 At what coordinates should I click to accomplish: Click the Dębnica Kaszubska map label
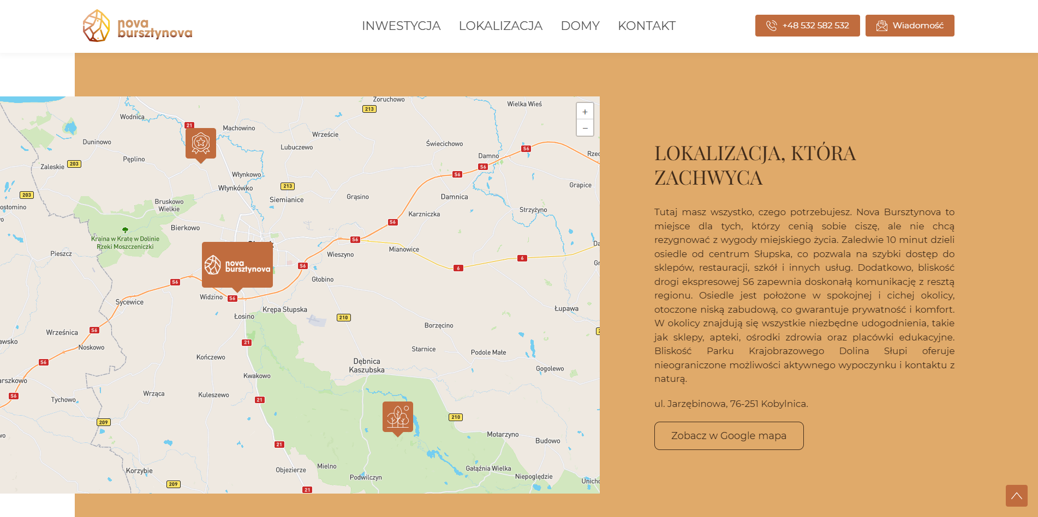click(367, 366)
